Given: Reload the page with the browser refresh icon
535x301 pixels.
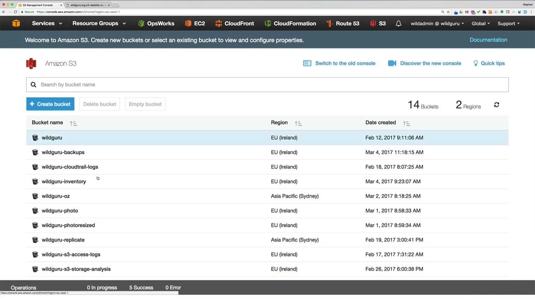Looking at the screenshot, I should (15, 12).
